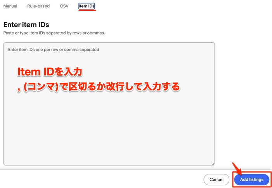Click the red underline below Item IDs tab
This screenshot has width=272, height=188.
[x=87, y=11]
